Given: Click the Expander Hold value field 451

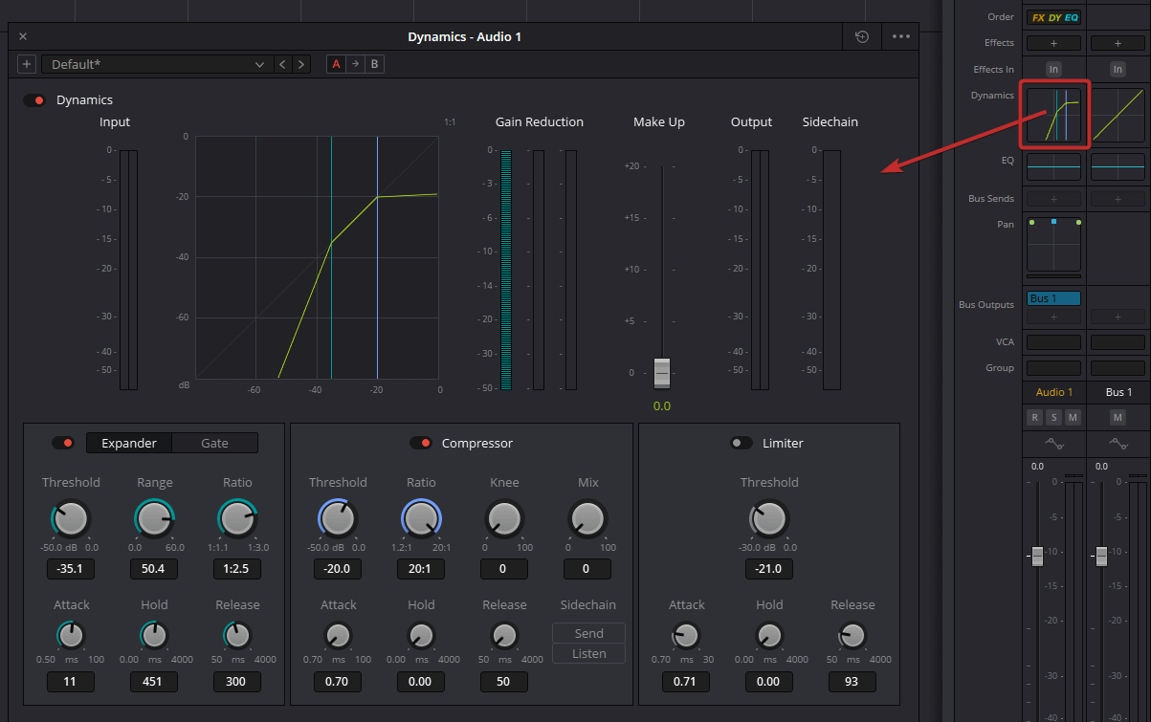Looking at the screenshot, I should 154,682.
